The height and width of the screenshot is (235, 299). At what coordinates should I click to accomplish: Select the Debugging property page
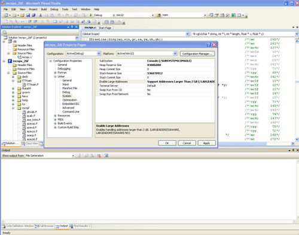tap(64, 69)
